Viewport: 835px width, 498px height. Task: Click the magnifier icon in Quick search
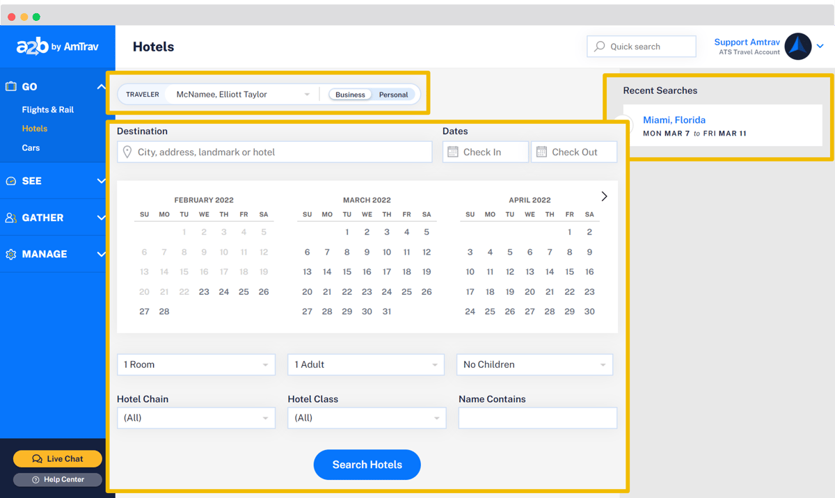[x=600, y=47]
